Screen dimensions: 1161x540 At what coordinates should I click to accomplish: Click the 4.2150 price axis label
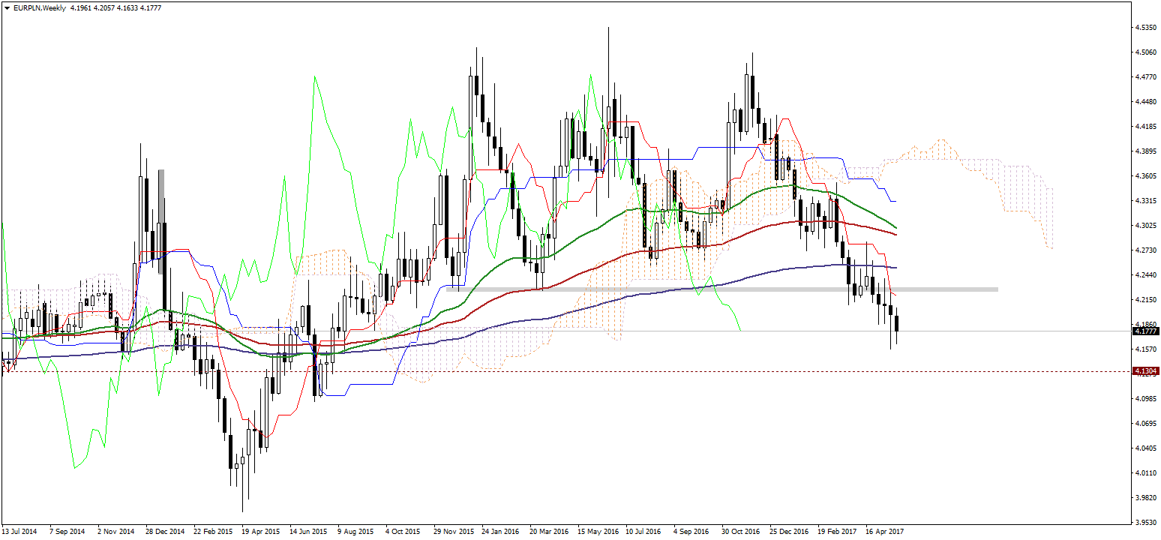1145,300
